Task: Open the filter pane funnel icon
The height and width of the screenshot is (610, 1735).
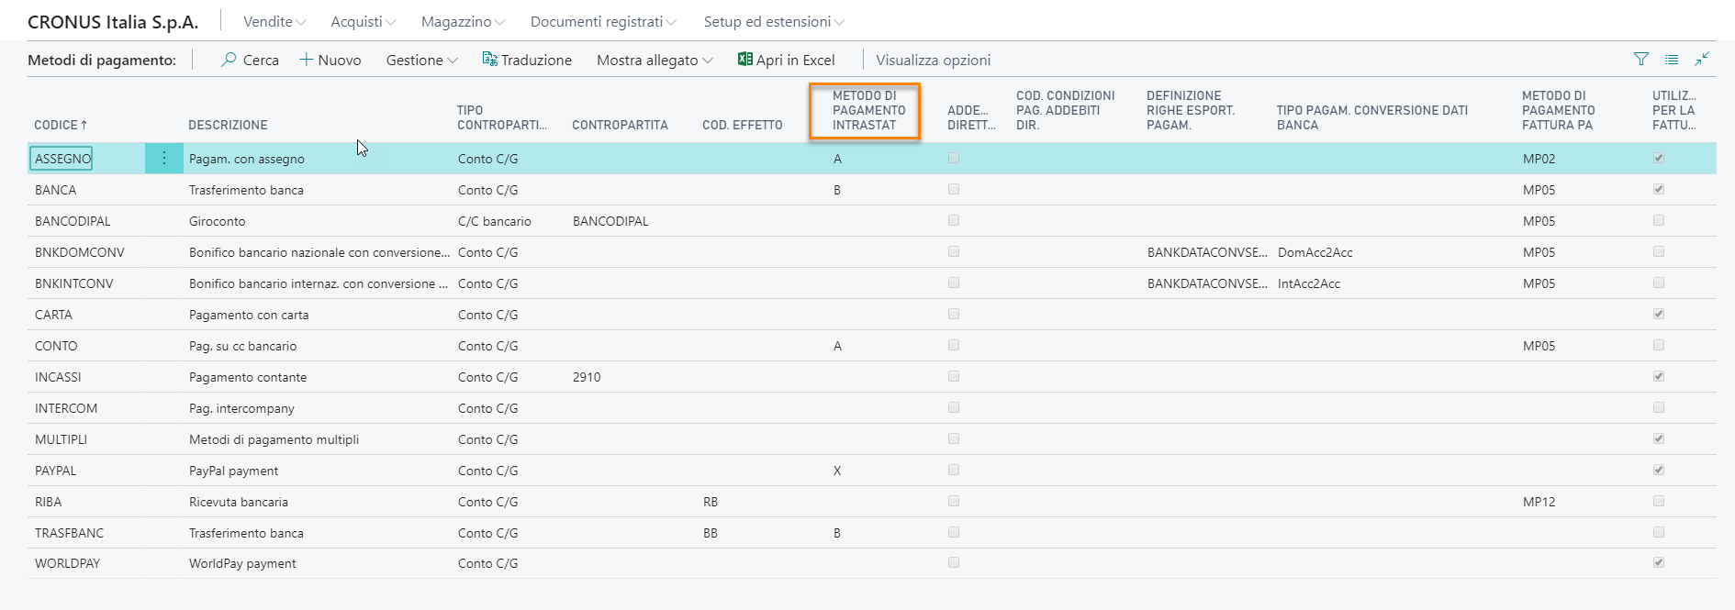Action: point(1641,60)
